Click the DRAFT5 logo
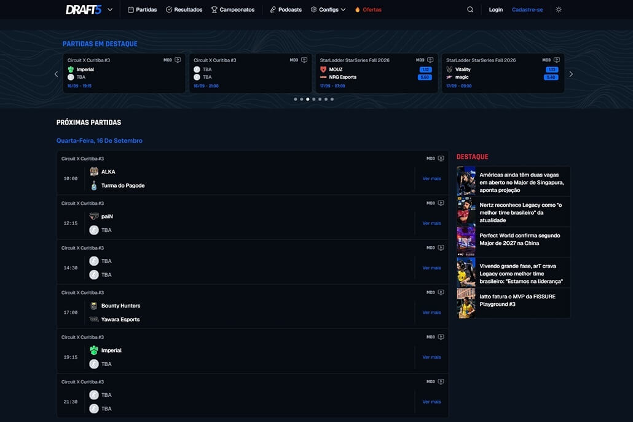The image size is (633, 422). 83,9
